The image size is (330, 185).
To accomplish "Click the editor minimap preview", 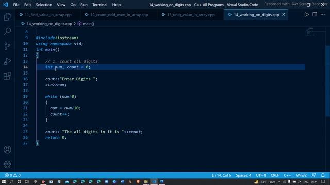I will point(310,32).
